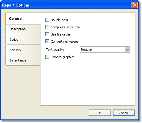Dismiss the dialog with Cancel button
Screen dimensions: 142x123
[x=124, y=113]
